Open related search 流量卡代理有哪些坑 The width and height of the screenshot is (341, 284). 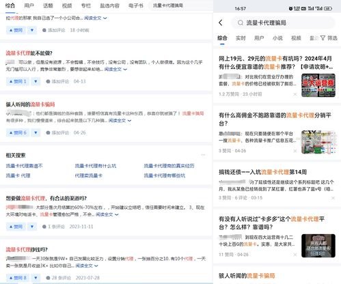click(165, 175)
